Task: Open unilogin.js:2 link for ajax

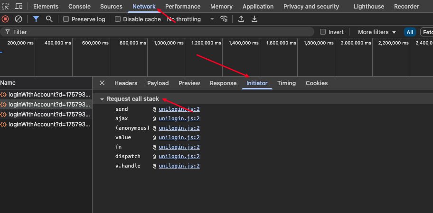Action: coord(179,119)
